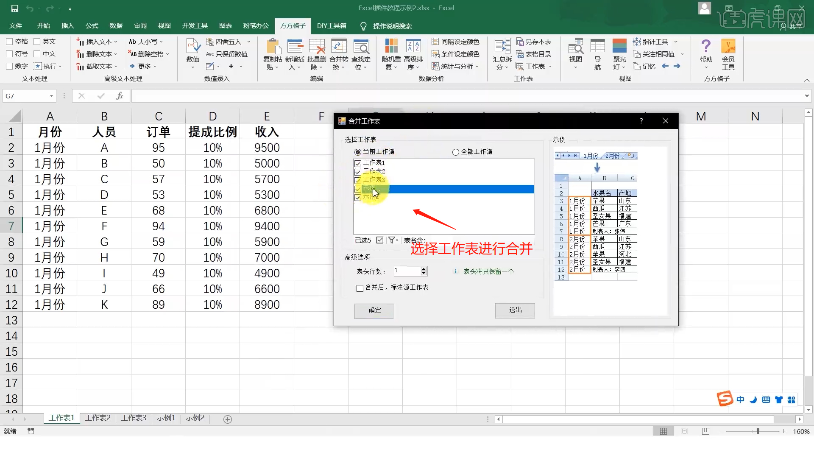Click the 只保留数值 button
This screenshot has width=814, height=458.
[226, 54]
